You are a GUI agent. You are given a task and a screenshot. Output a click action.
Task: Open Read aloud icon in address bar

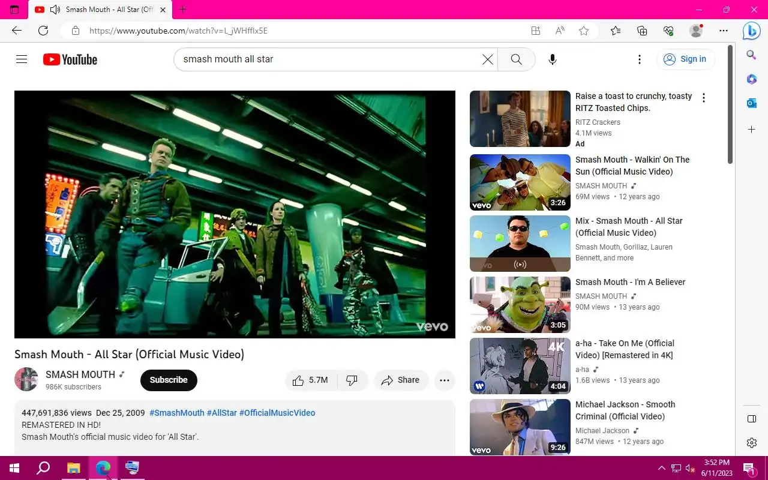coord(560,31)
